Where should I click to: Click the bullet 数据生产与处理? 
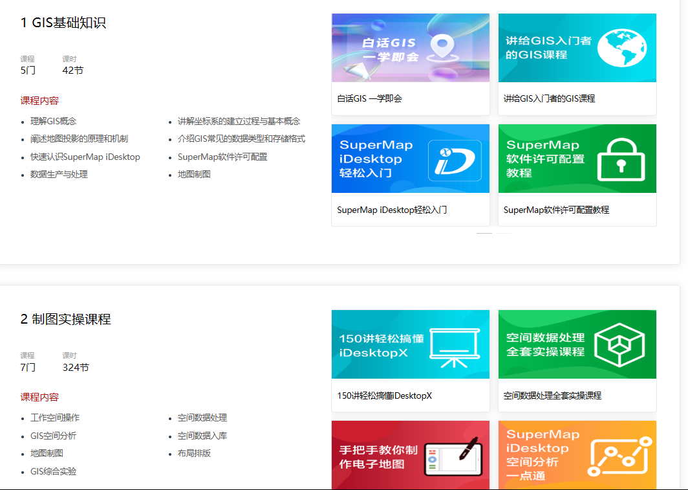tap(59, 174)
